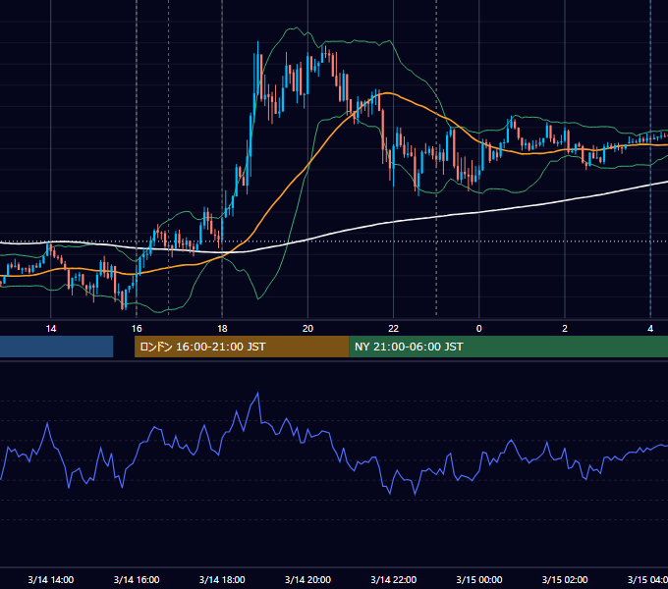Click the 22 hour label on price chart axis
The width and height of the screenshot is (668, 589).
point(393,329)
